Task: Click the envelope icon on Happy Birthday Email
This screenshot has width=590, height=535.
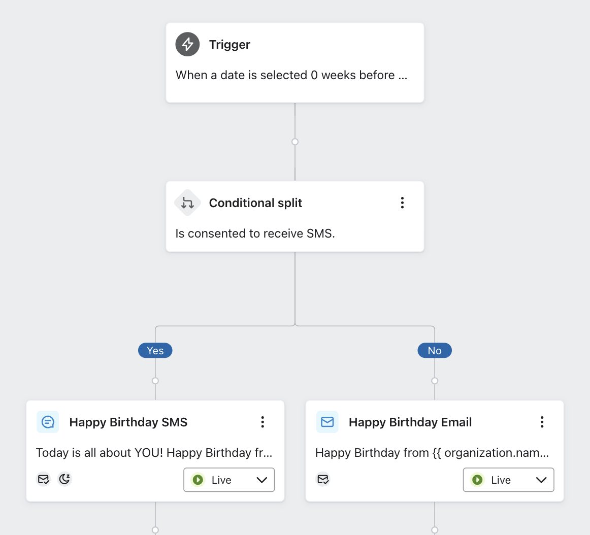Action: [x=327, y=422]
